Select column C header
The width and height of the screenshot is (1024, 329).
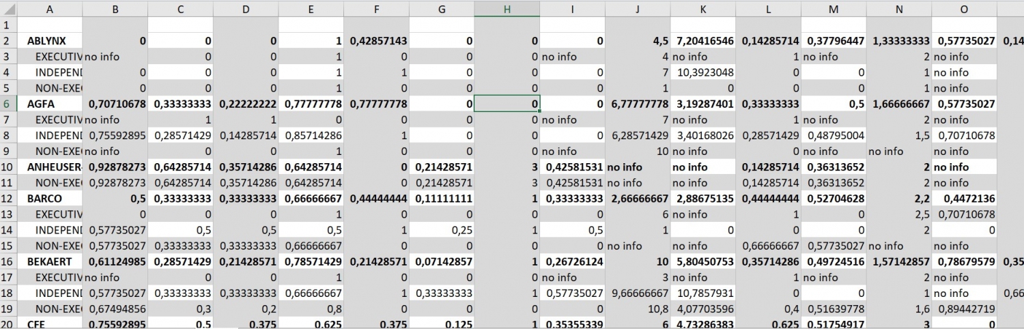(180, 10)
